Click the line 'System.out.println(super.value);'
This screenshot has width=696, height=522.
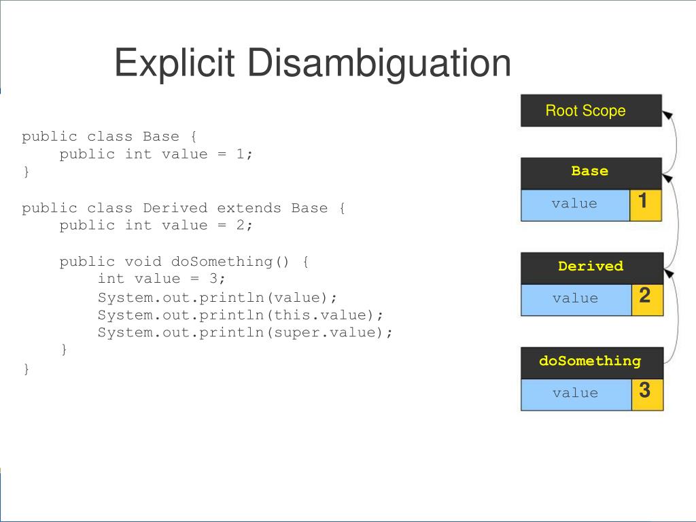coord(245,332)
